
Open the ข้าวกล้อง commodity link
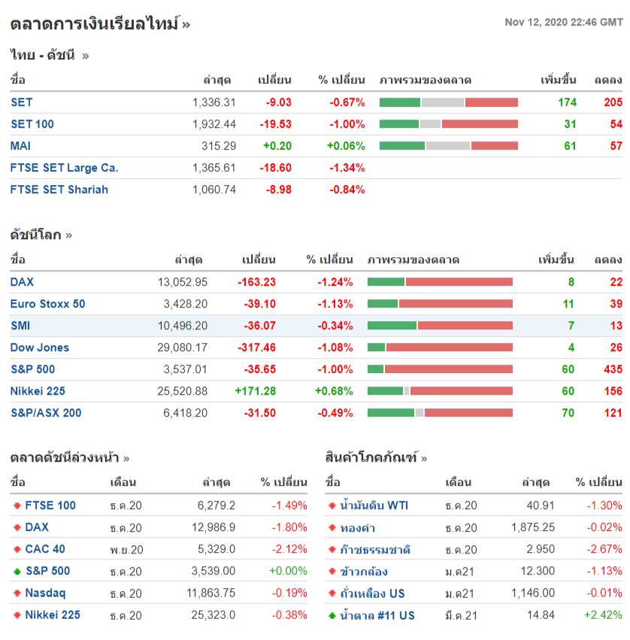(365, 572)
